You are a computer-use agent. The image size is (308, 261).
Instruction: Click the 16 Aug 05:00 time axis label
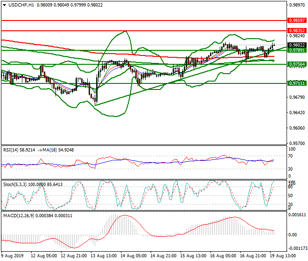pyautogui.click(x=223, y=256)
